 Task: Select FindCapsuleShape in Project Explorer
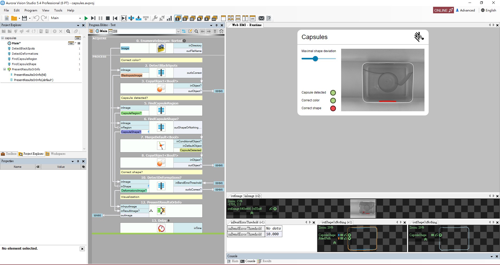tap(24, 64)
